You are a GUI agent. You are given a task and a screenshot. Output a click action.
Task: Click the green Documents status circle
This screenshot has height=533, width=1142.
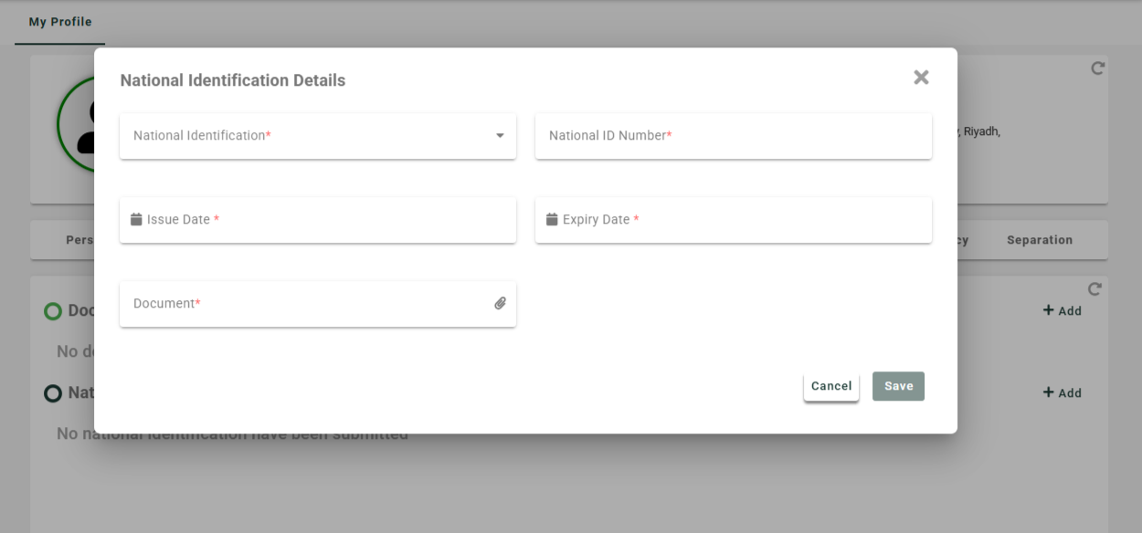pyautogui.click(x=53, y=311)
